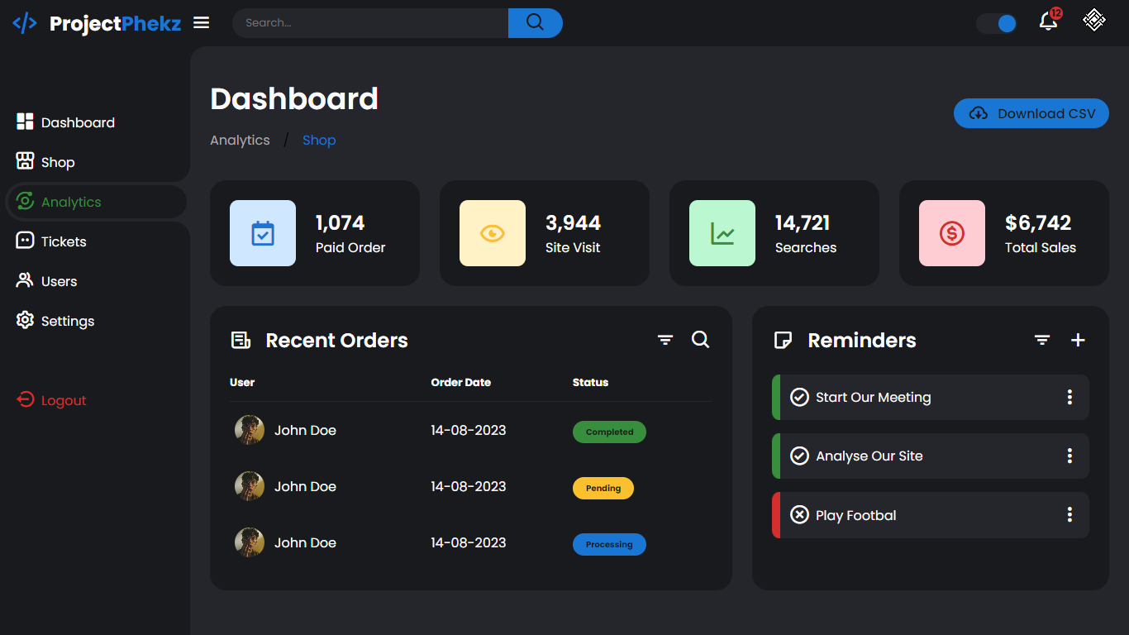The width and height of the screenshot is (1129, 635).
Task: Toggle the dark mode switch
Action: [996, 24]
